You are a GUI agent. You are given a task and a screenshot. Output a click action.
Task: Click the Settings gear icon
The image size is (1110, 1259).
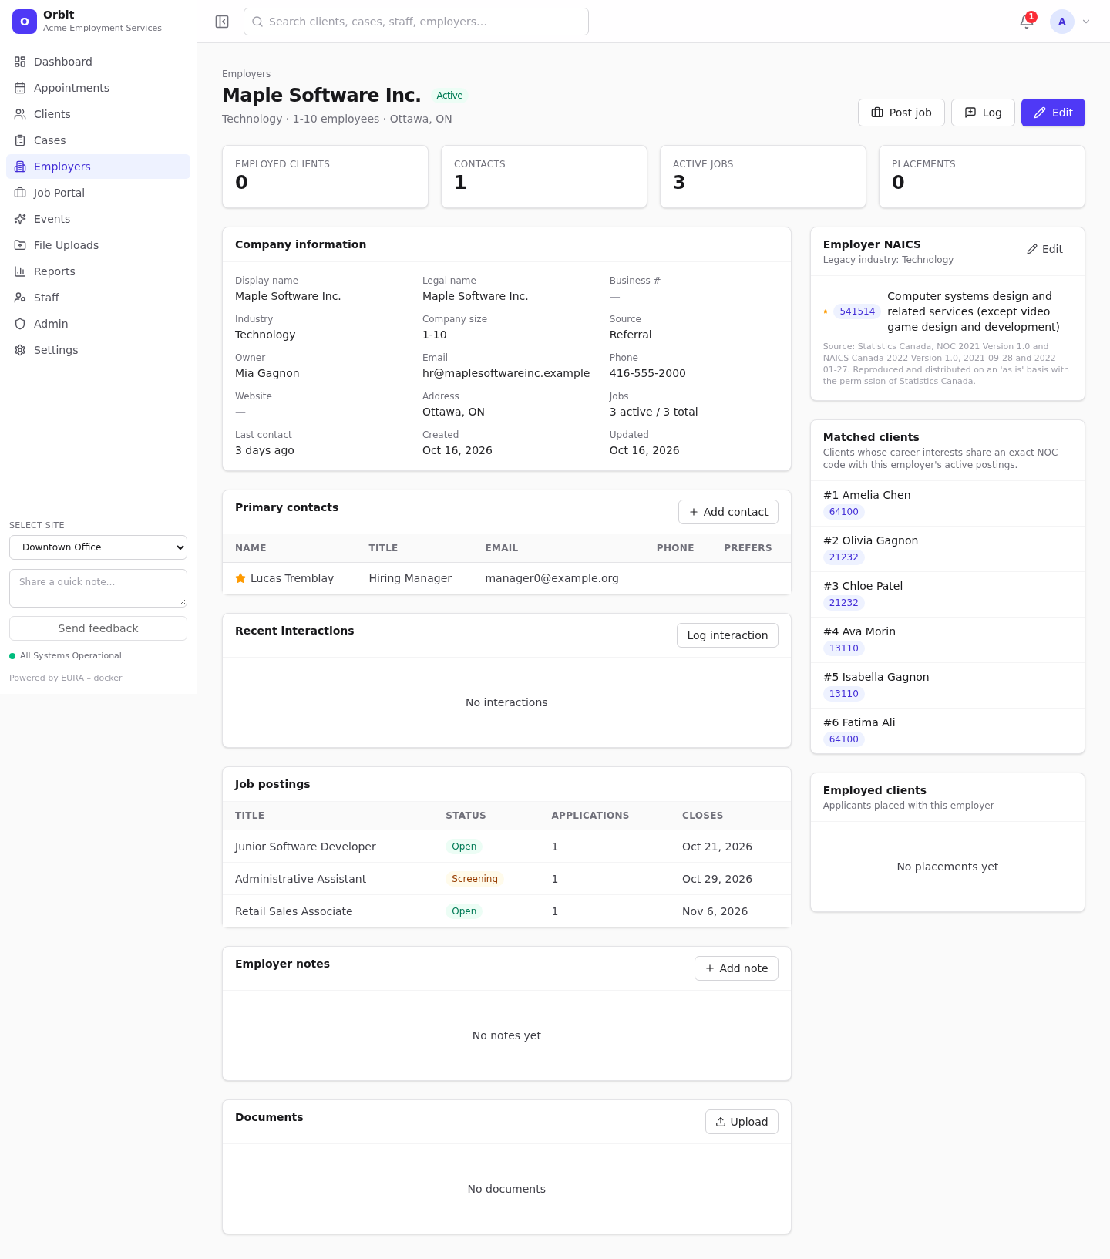[20, 350]
